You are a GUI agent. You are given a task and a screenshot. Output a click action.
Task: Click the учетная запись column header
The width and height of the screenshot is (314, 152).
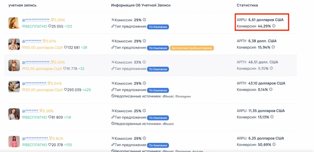click(x=22, y=5)
